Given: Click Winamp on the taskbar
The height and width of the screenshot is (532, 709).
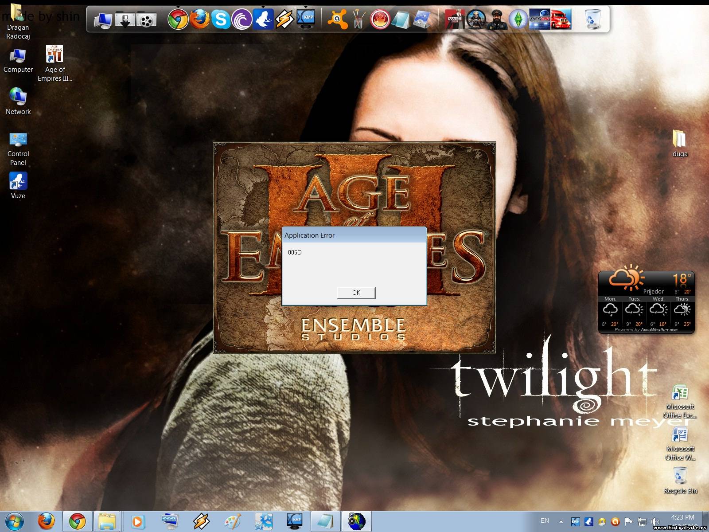Looking at the screenshot, I should (201, 521).
